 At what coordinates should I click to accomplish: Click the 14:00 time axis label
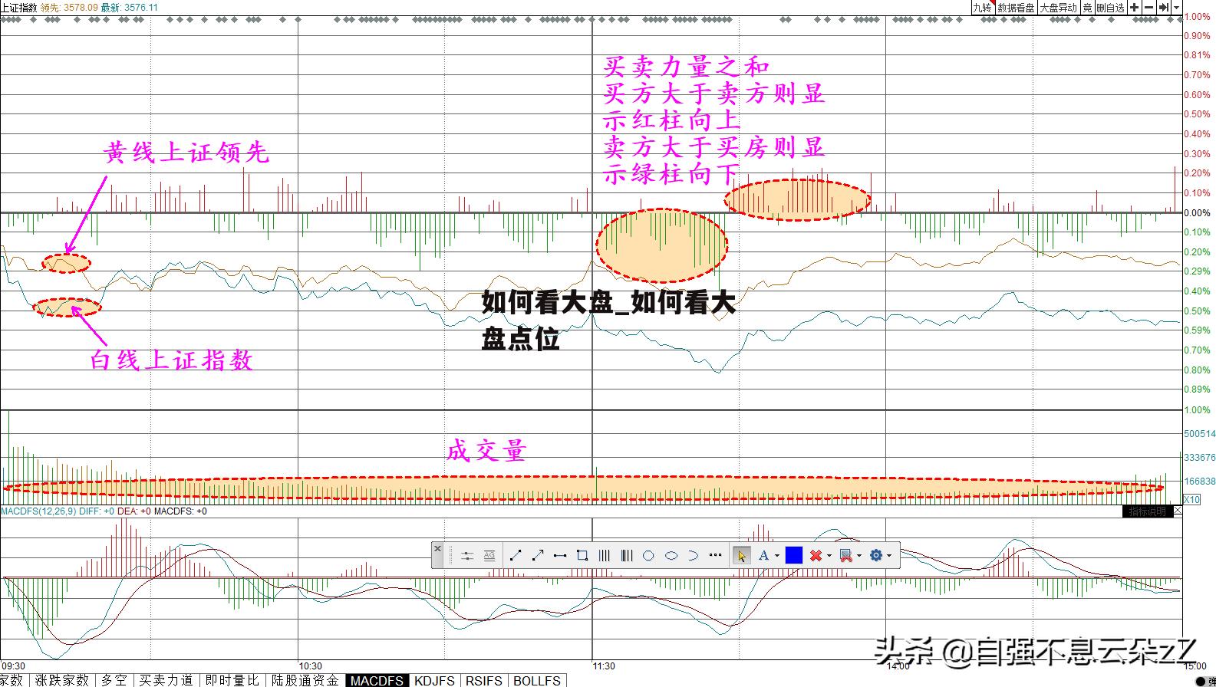click(x=898, y=666)
